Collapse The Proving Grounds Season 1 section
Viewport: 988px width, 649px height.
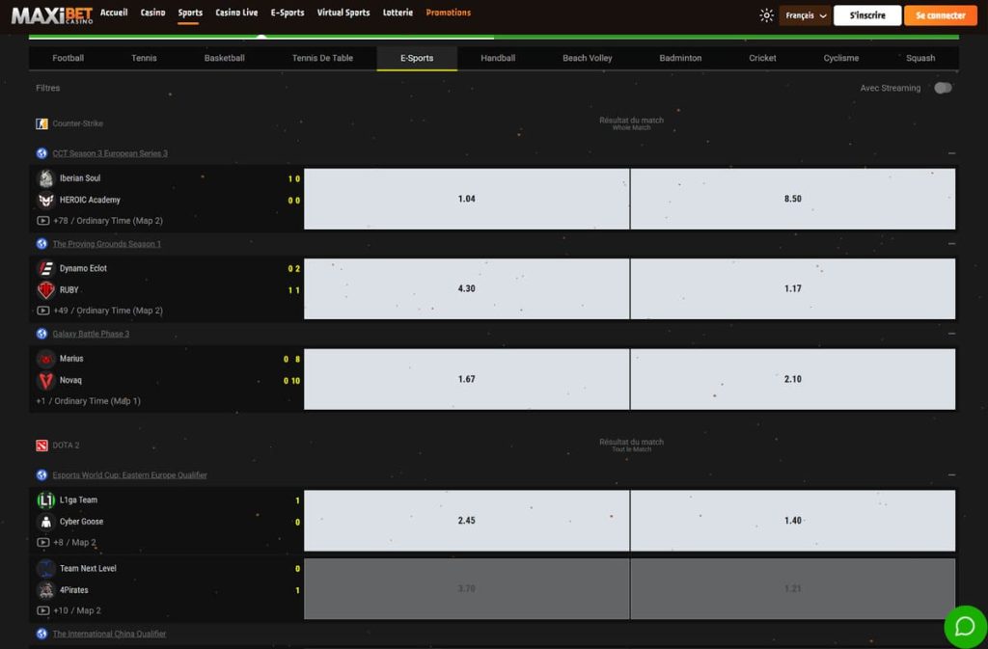(951, 244)
